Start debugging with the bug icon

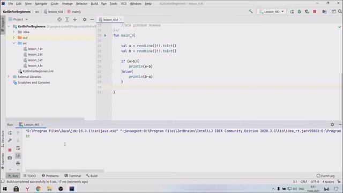299,11
